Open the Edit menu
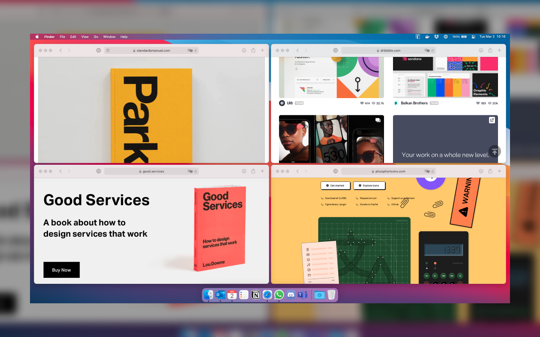540x337 pixels. click(73, 37)
